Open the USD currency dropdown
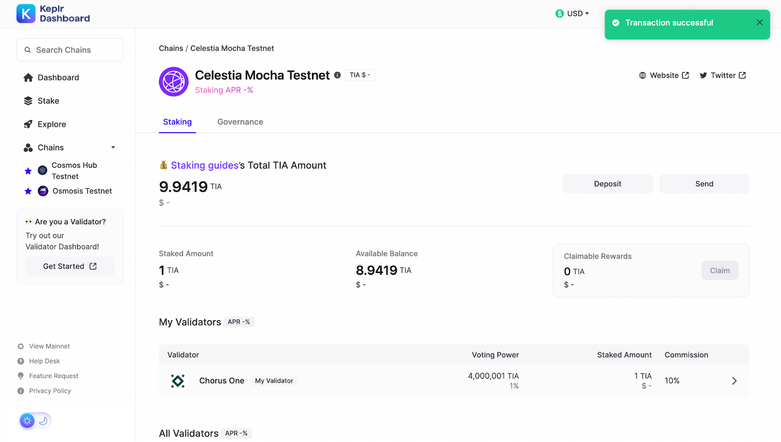Viewport: 781px width, 442px height. 573,14
